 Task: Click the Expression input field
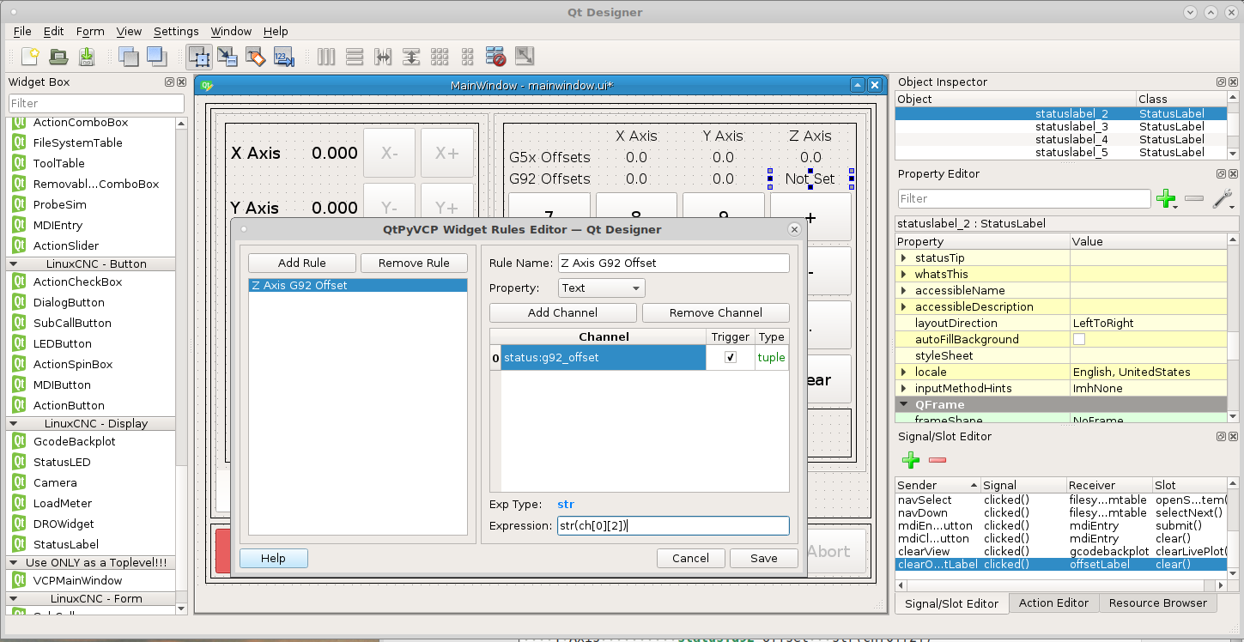(x=674, y=525)
